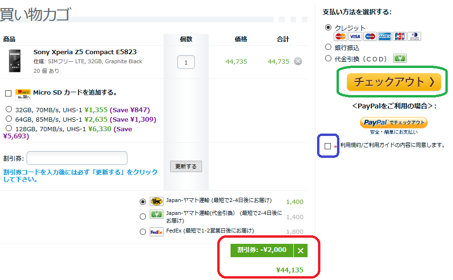
Task: Click the 仕様: SIMフリー LTE, 32GB spec line
Action: pyautogui.click(x=88, y=61)
